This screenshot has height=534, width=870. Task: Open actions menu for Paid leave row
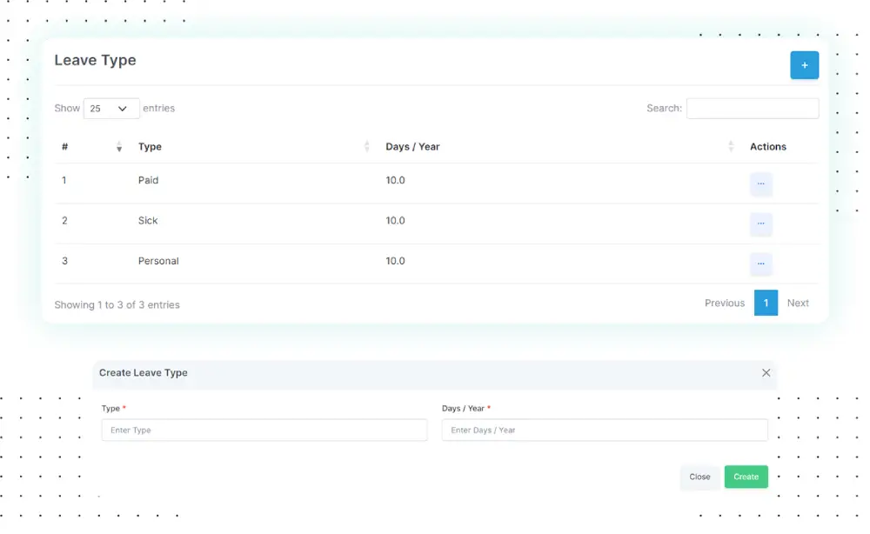[x=760, y=184]
